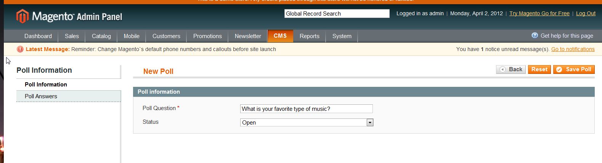Viewport: 602px width, 163px height.
Task: Click the Poll Question text field
Action: pos(306,109)
